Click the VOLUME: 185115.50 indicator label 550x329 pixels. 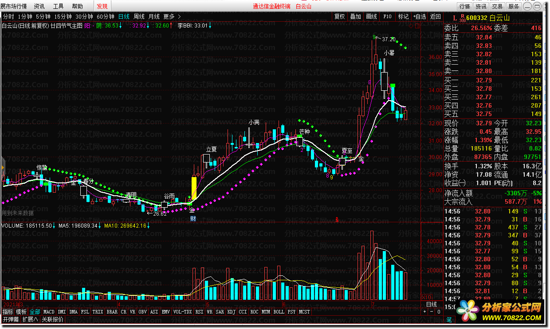pos(27,226)
